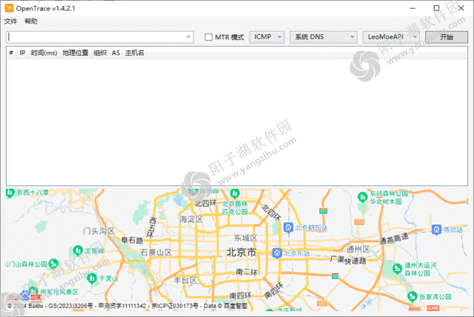The height and width of the screenshot is (317, 474).
Task: Click the 张家湾公园 park marker icon
Action: (x=412, y=296)
